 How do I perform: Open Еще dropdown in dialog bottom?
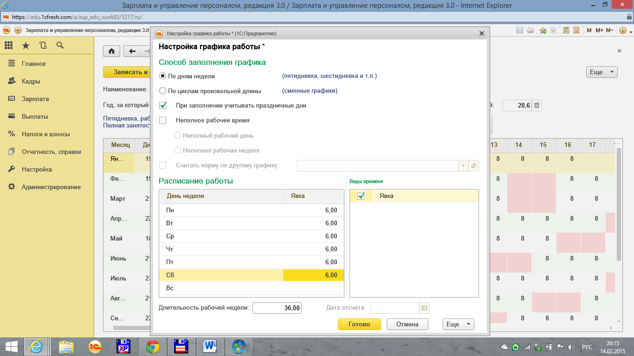(459, 324)
